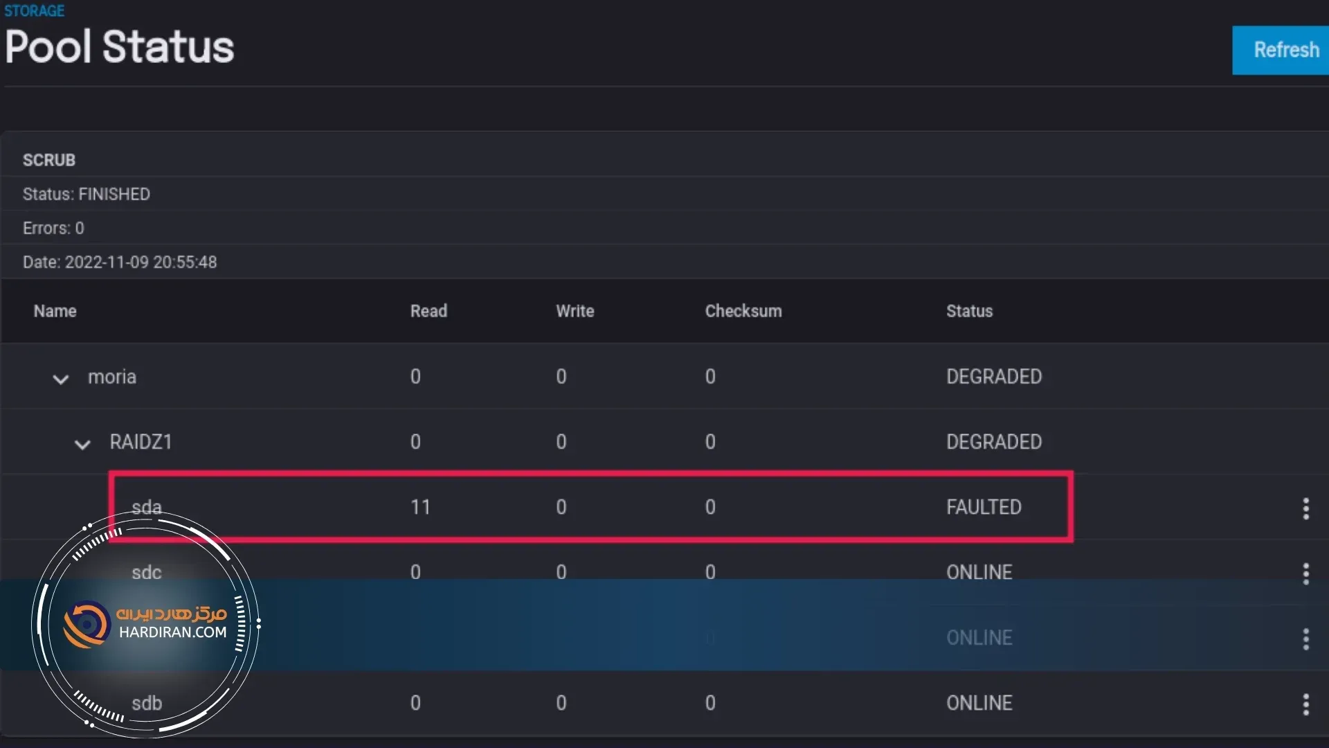Click the moria pool name
This screenshot has height=748, width=1329.
(112, 377)
